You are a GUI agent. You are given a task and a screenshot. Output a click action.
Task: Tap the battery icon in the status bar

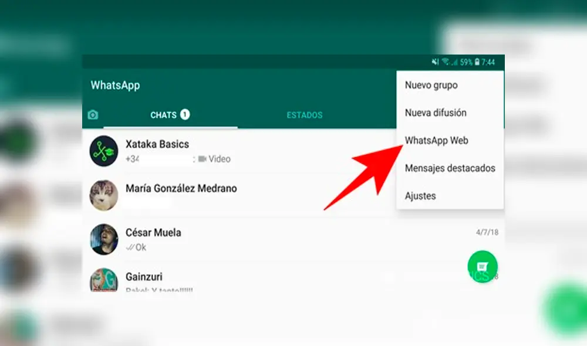[477, 61]
